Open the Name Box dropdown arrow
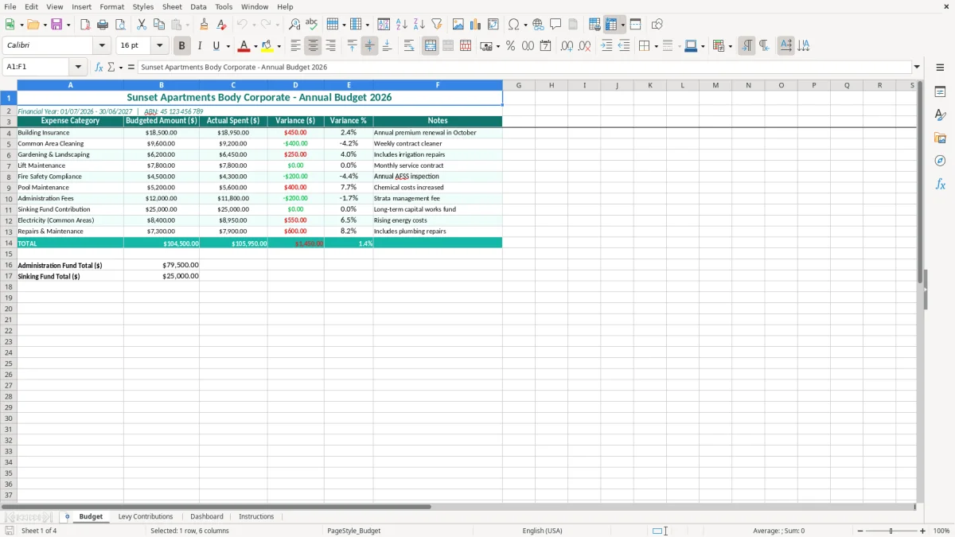The image size is (955, 537). pos(78,68)
